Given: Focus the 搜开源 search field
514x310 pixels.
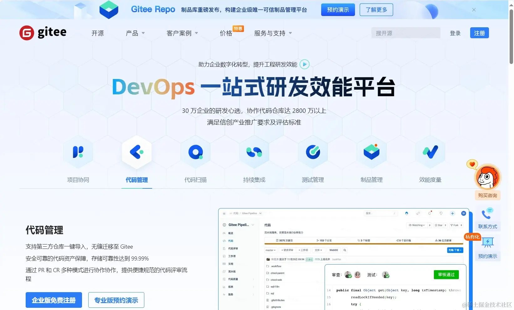Looking at the screenshot, I should tap(406, 33).
